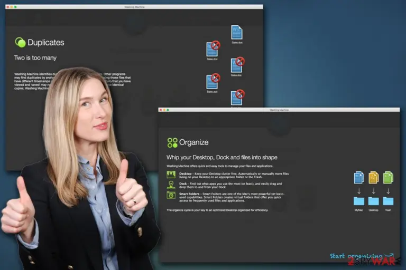Click the Organize four-circles icon
This screenshot has width=406, height=270.
(x=172, y=142)
